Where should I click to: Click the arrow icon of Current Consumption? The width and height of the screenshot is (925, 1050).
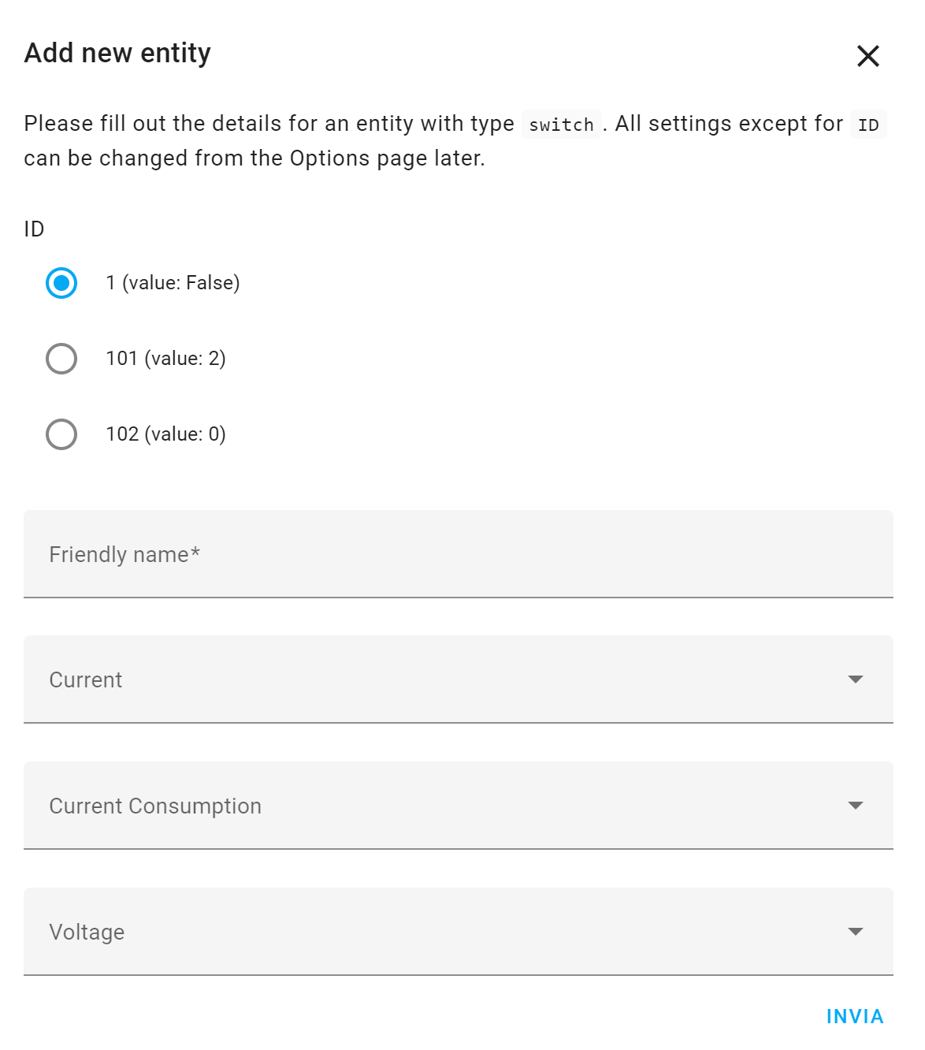click(856, 806)
